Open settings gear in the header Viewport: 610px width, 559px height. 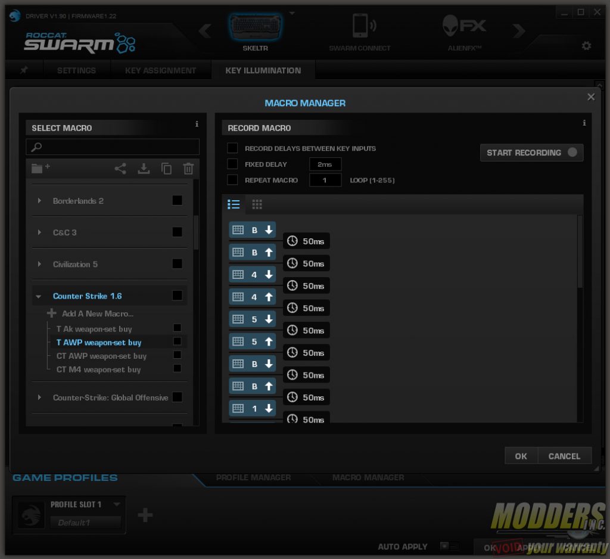pos(586,46)
